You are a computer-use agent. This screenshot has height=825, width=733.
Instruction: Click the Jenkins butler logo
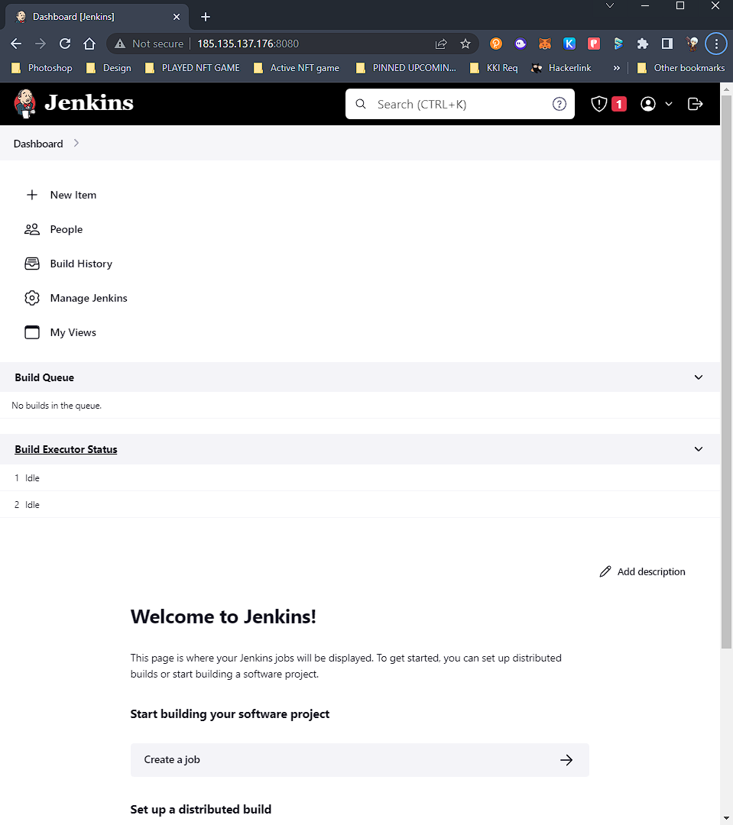click(x=24, y=103)
